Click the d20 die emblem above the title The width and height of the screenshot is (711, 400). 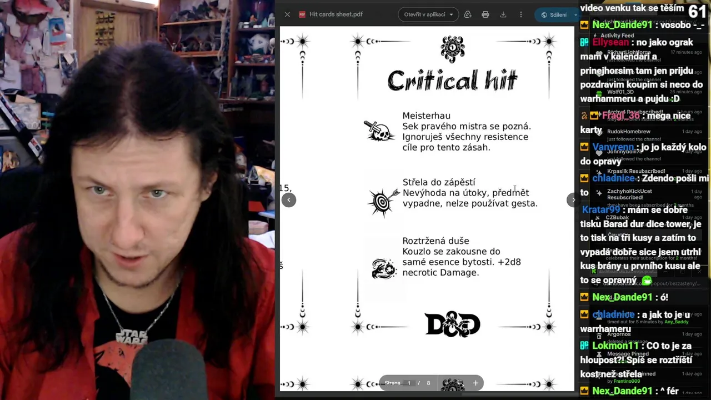click(452, 48)
